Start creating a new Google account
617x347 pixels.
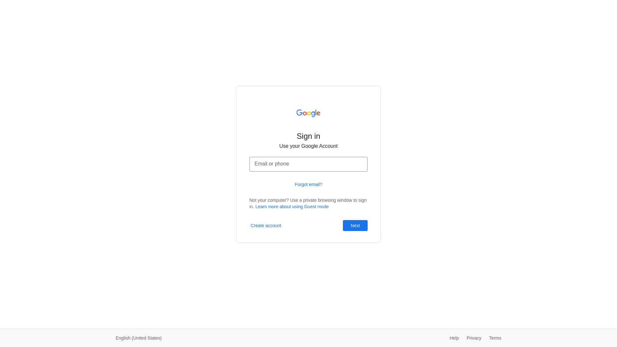(x=266, y=226)
